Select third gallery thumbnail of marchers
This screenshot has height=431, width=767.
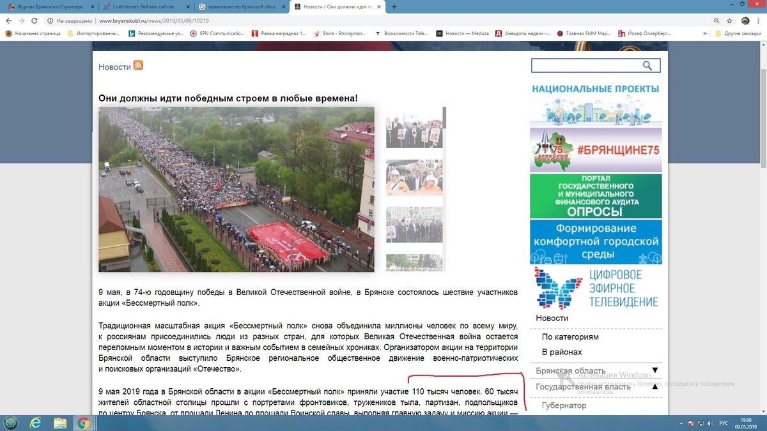[414, 224]
